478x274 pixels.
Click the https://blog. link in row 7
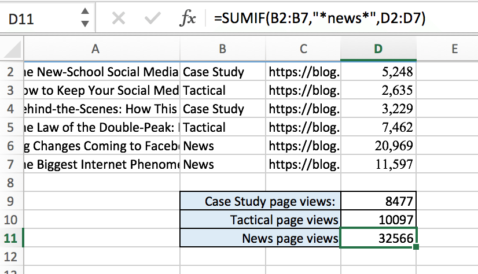(x=303, y=164)
